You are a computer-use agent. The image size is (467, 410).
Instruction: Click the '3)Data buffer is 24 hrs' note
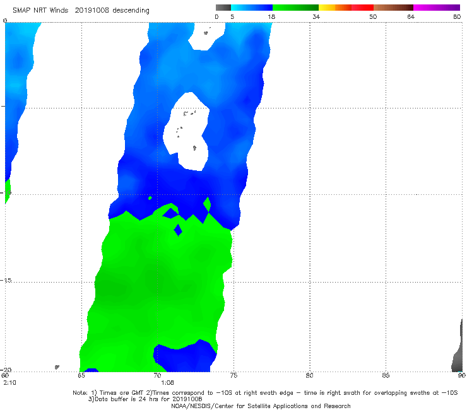point(145,399)
